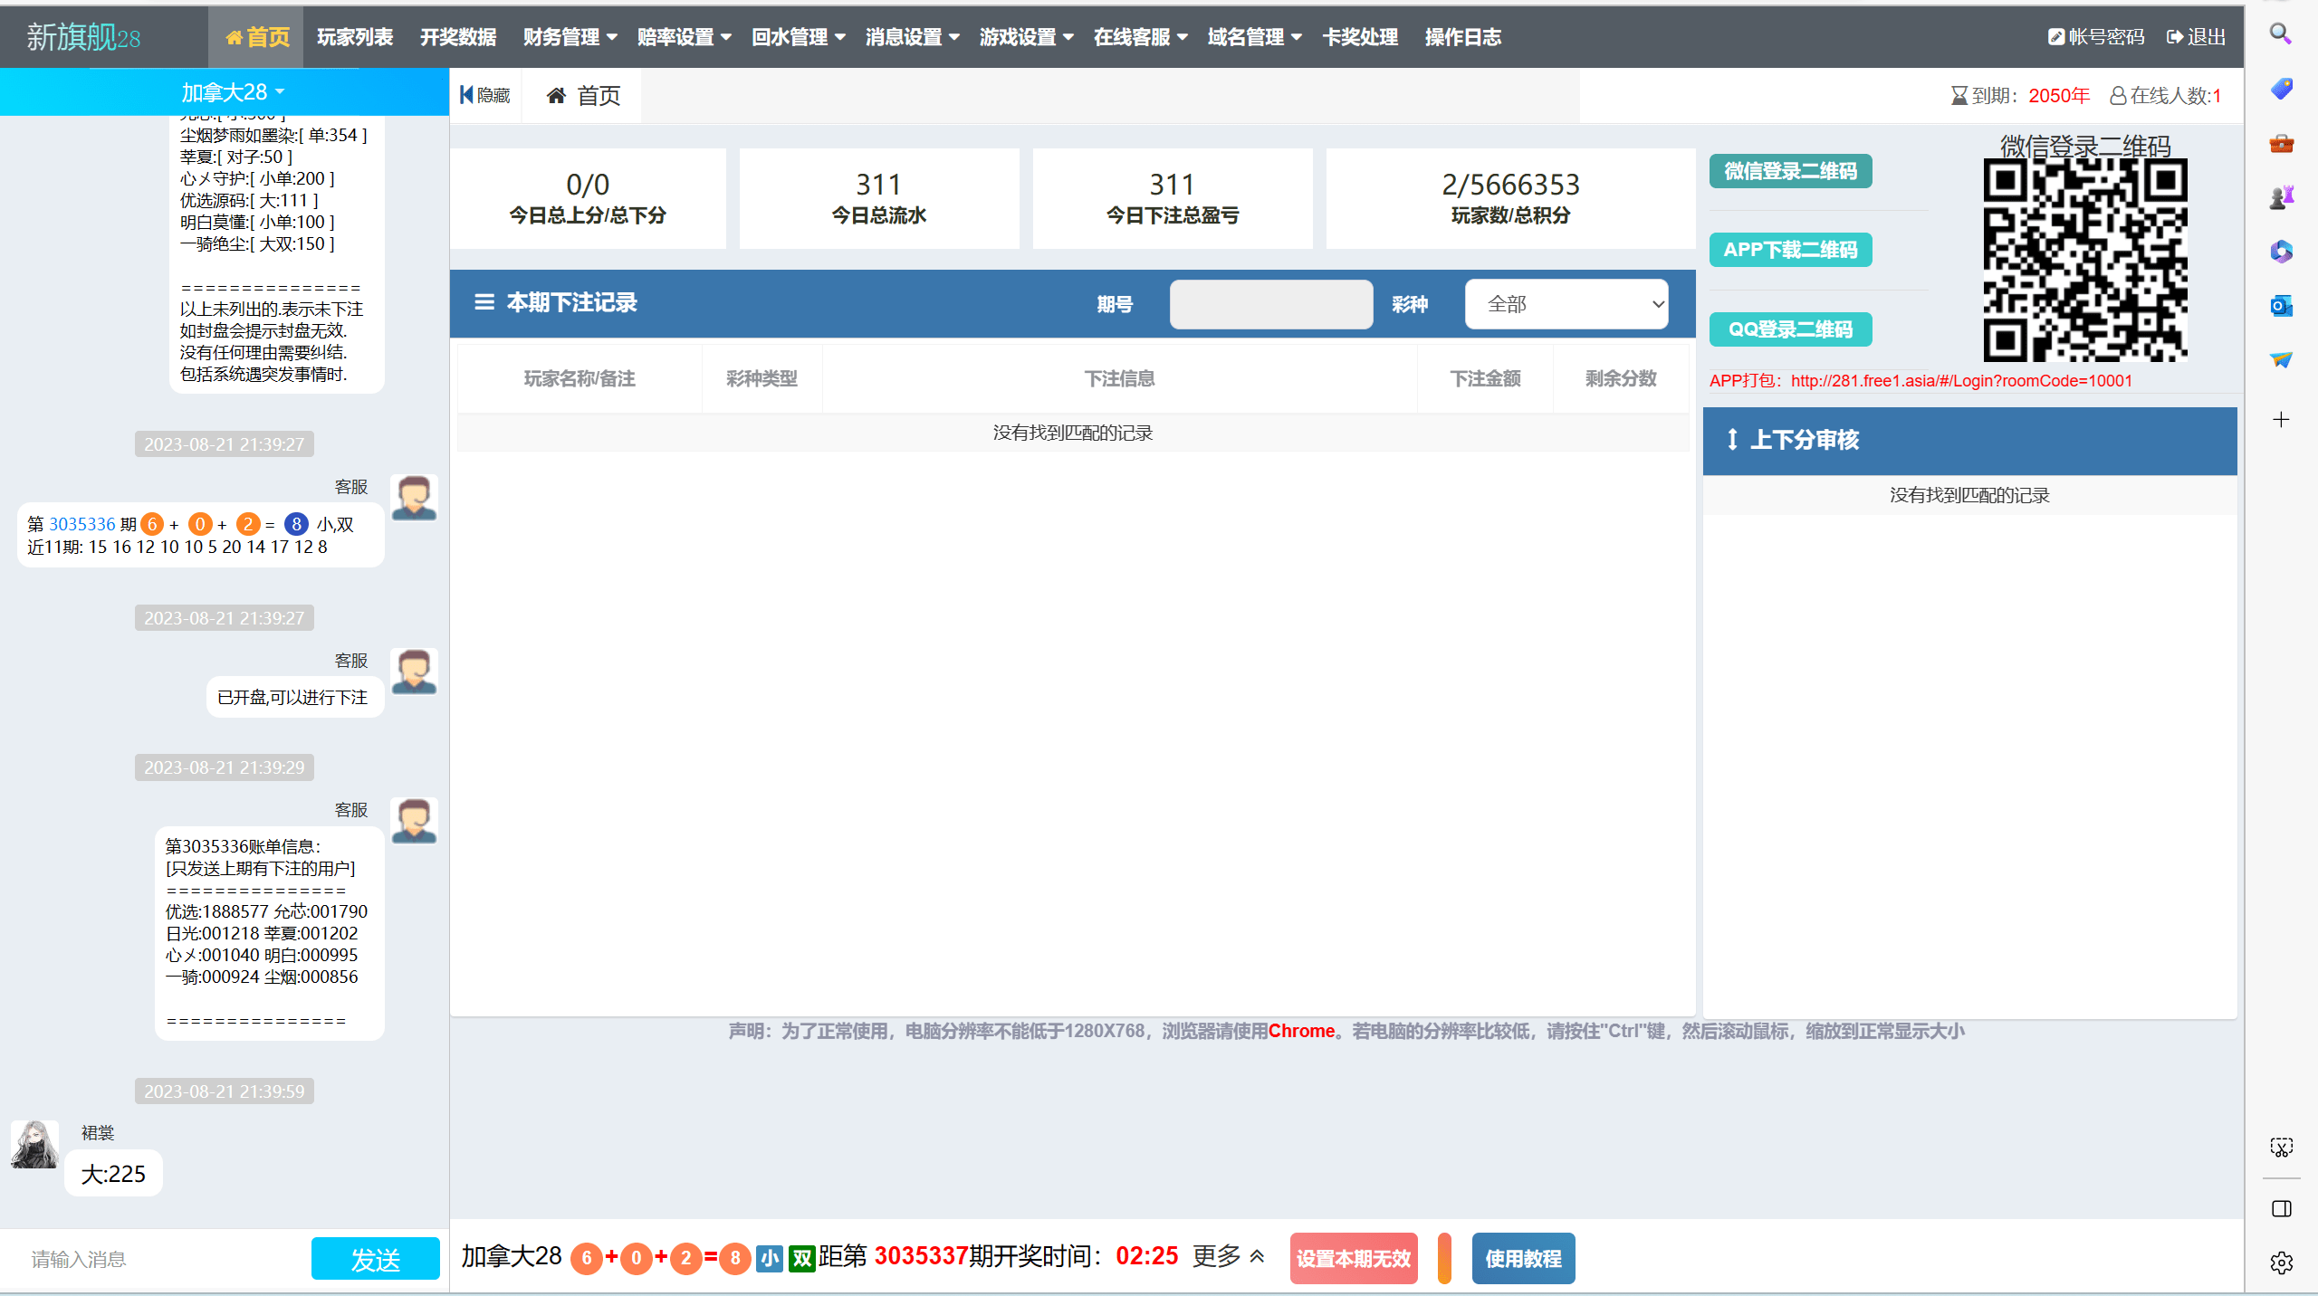Open the Outlook icon in browser sidebar

[x=2281, y=306]
